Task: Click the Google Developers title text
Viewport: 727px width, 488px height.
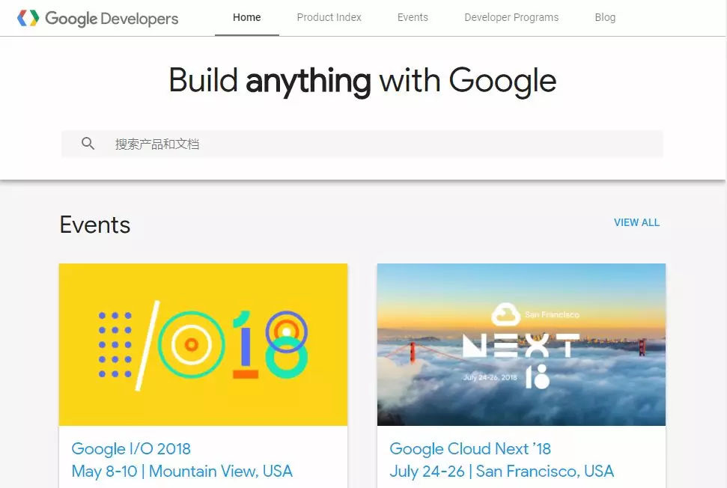Action: (x=112, y=19)
